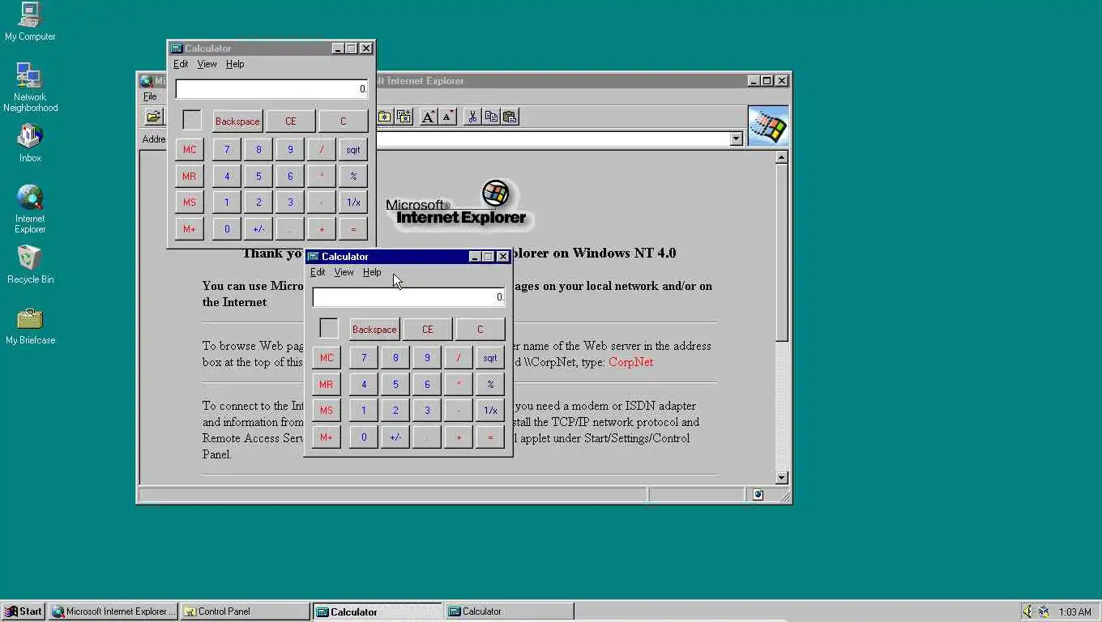Open View menu in the inactive Calculator window
This screenshot has height=622, width=1102.
tap(207, 64)
